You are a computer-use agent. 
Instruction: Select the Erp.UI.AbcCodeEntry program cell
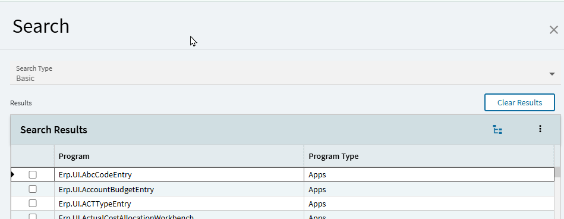click(179, 175)
